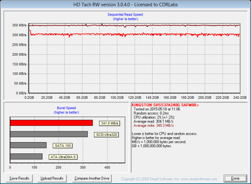The width and height of the screenshot is (251, 184).
Task: Click the 350 MB/s axis label
Action: click(19, 26)
